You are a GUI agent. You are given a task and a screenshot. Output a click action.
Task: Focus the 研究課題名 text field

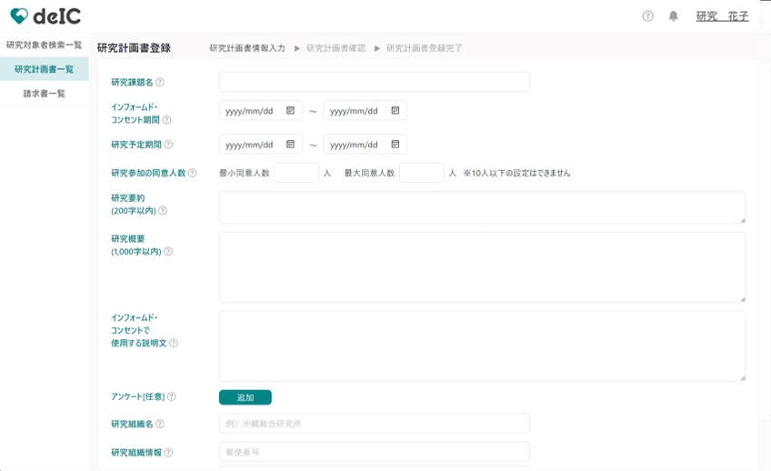click(x=375, y=82)
